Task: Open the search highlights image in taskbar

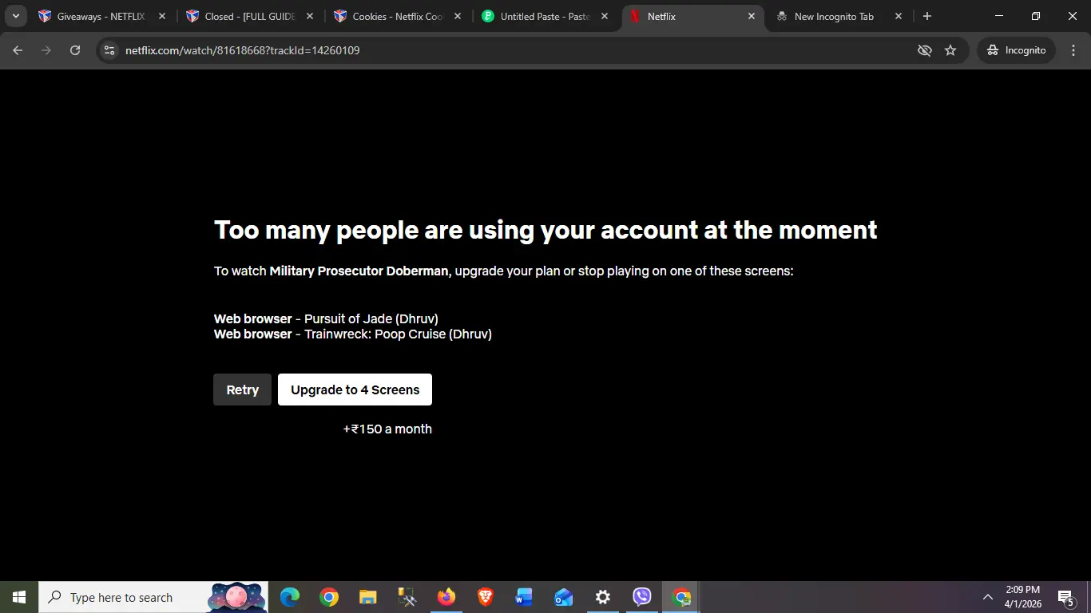Action: click(x=237, y=597)
